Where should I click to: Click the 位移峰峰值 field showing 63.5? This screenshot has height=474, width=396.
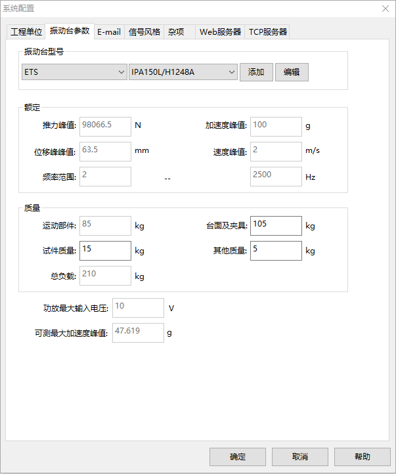[x=105, y=152]
